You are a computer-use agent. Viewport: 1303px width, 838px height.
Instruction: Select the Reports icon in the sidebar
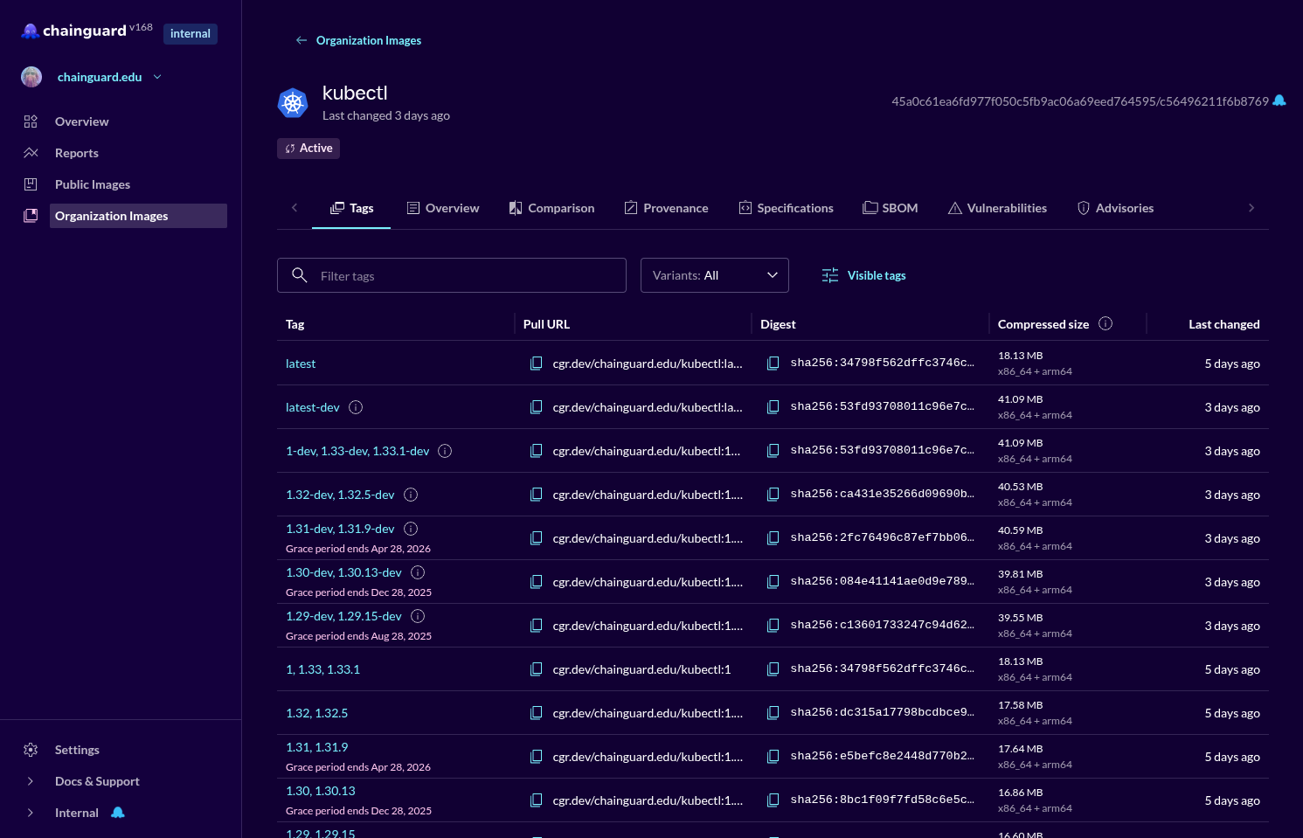pyautogui.click(x=31, y=152)
